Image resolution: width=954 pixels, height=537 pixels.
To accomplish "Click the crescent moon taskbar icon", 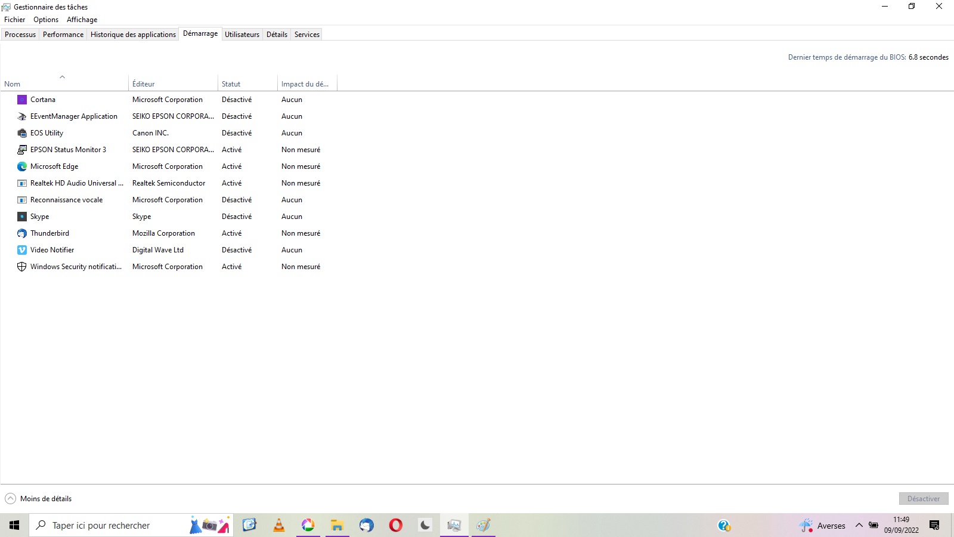I will (x=425, y=525).
